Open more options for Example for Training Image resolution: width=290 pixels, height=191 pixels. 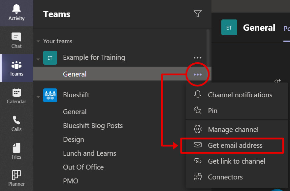tap(198, 58)
